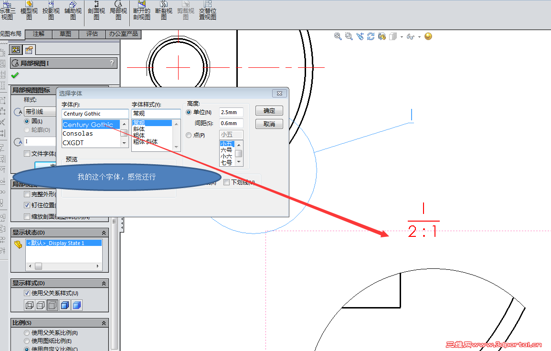
Task: Click the golden sphere appearance icon
Action: coord(428,36)
